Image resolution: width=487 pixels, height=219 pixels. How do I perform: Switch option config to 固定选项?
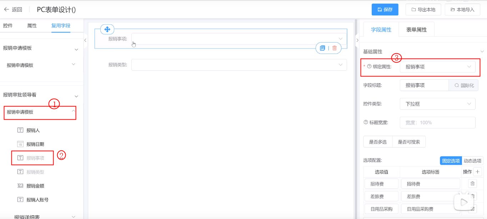451,161
